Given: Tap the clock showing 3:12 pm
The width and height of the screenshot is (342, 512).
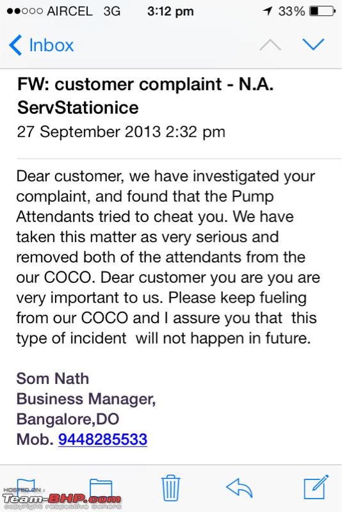Looking at the screenshot, I should (x=170, y=12).
